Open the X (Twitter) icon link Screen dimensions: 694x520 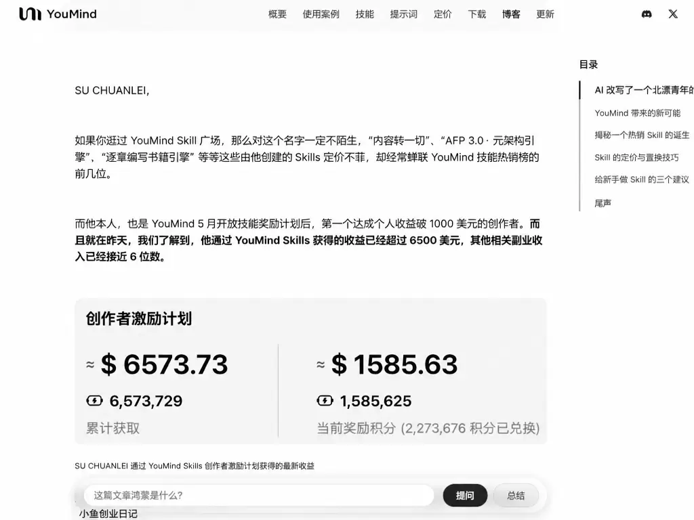tap(673, 14)
